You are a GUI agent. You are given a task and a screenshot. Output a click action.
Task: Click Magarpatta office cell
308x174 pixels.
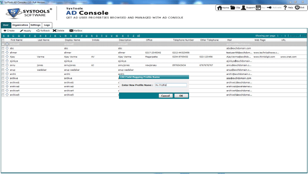coord(152,57)
